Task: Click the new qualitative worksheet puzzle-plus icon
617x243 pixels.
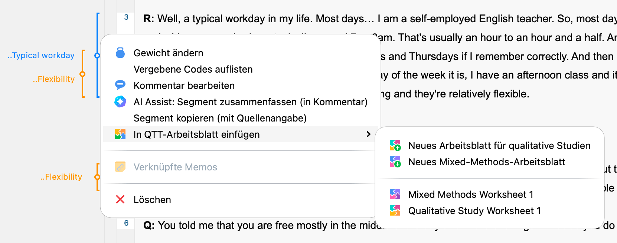Action: point(395,145)
